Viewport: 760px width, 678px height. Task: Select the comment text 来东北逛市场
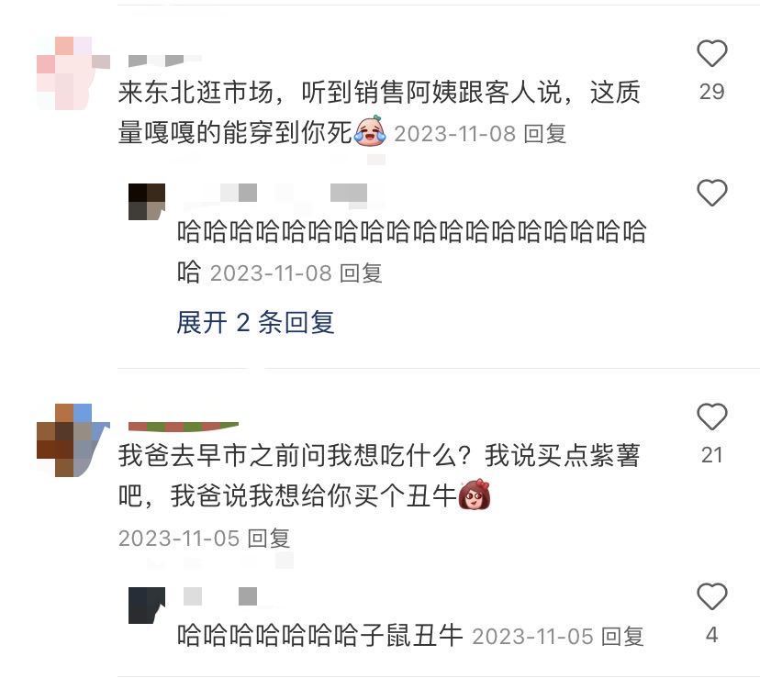[x=196, y=92]
